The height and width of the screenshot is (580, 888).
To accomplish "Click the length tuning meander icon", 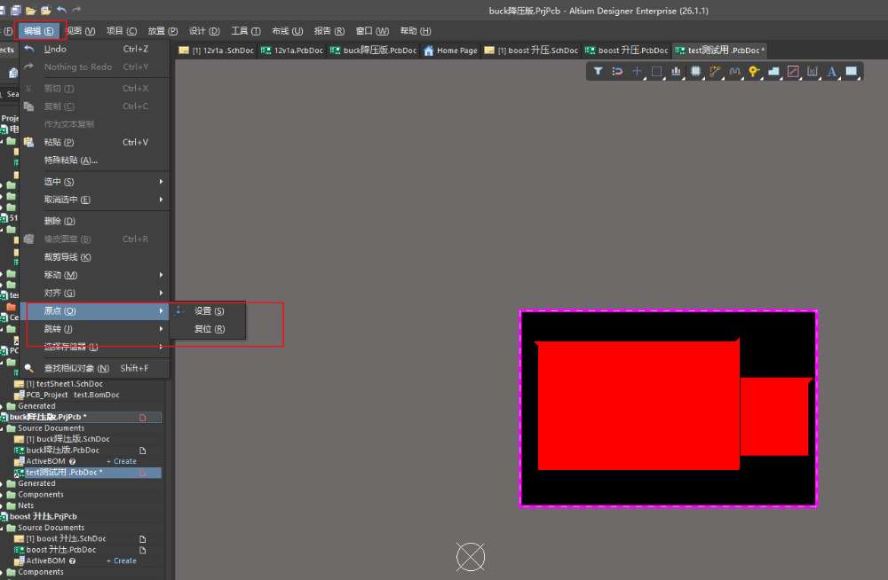I will point(734,71).
